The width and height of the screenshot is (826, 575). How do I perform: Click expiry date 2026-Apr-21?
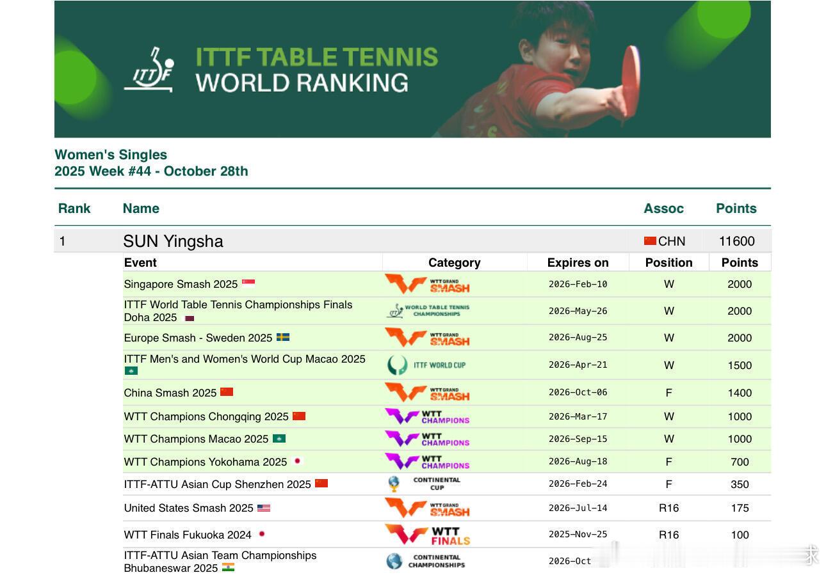(578, 365)
